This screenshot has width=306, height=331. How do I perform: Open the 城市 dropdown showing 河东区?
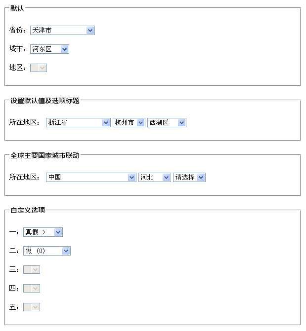pyautogui.click(x=49, y=49)
